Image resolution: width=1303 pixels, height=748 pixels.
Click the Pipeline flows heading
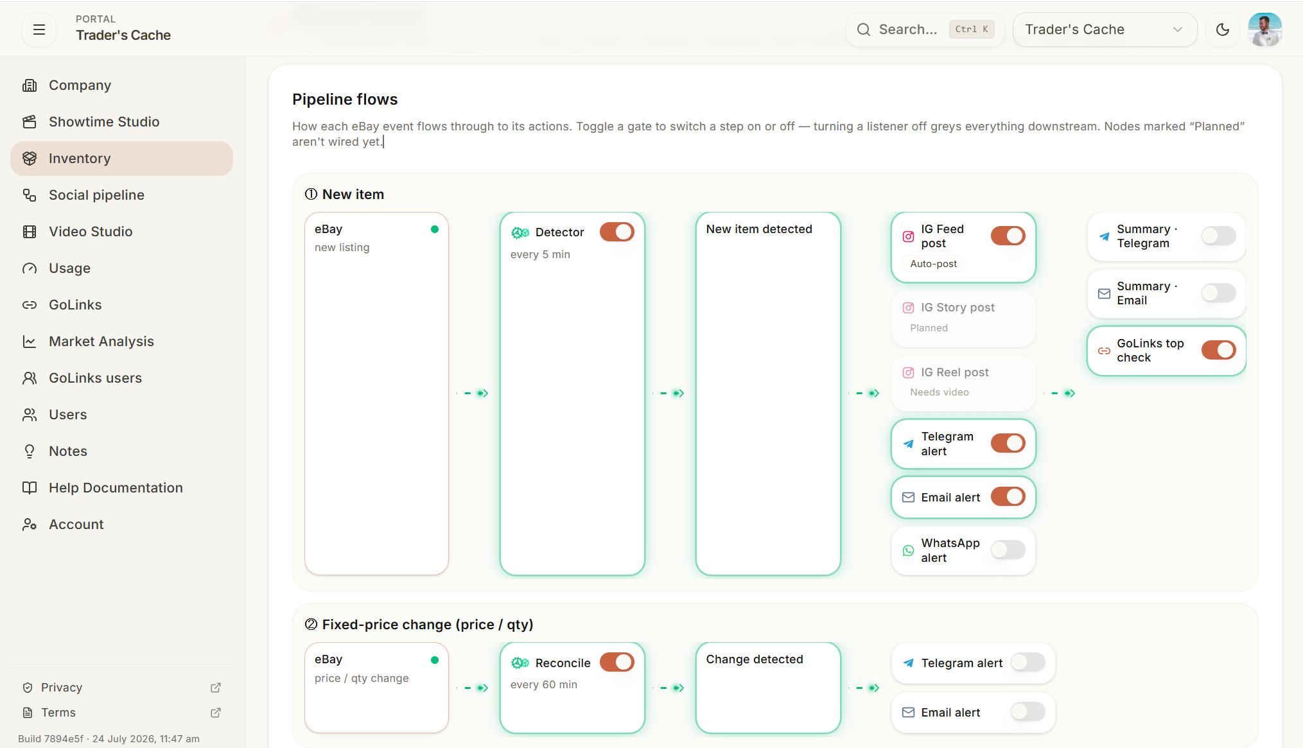coord(345,100)
